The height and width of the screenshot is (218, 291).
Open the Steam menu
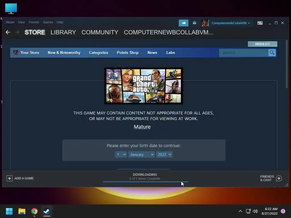pos(10,22)
